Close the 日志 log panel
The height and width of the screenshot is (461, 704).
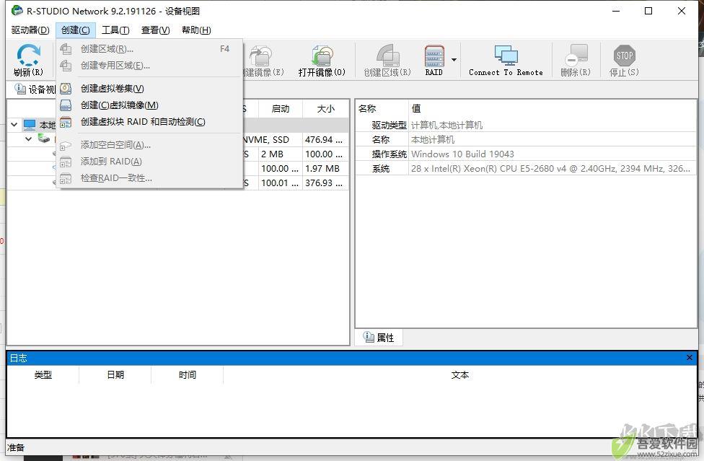pos(689,358)
